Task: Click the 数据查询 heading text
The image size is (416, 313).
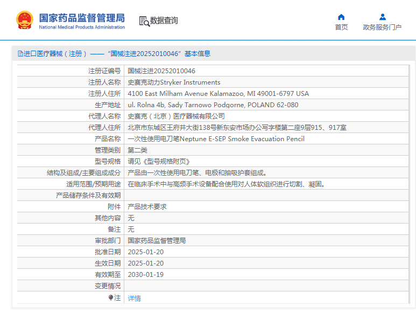Action: (x=164, y=20)
